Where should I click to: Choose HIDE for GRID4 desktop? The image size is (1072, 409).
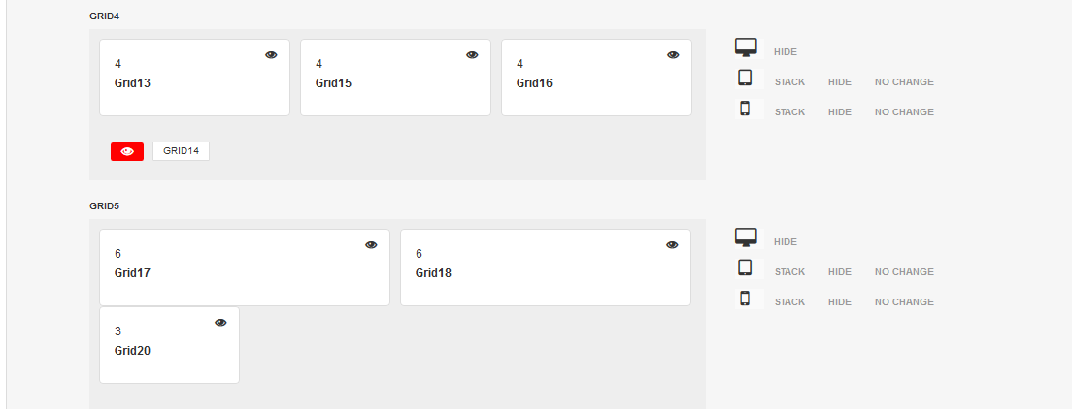[786, 52]
